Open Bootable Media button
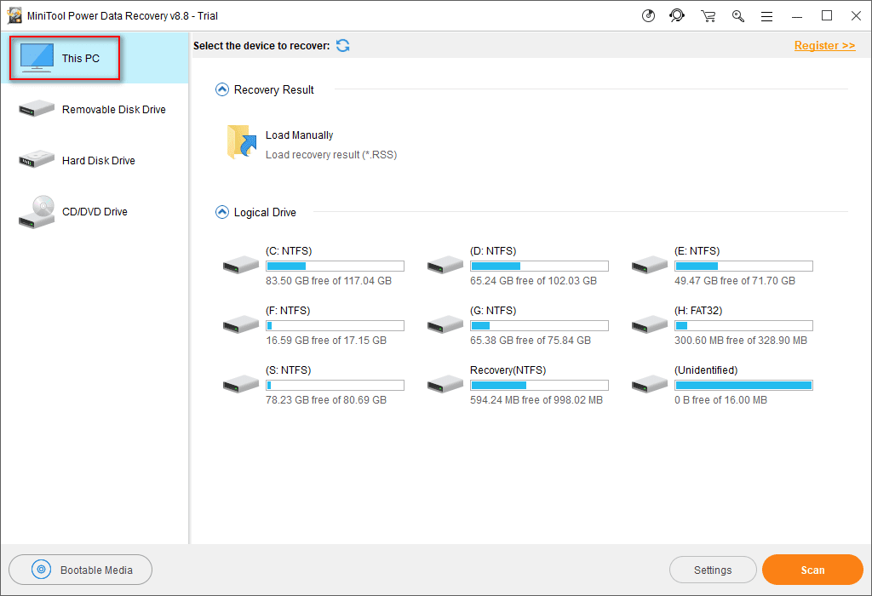This screenshot has height=596, width=872. point(81,570)
